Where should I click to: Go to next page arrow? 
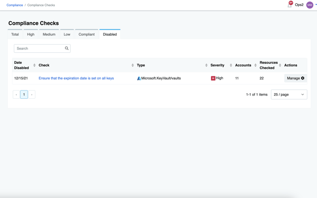32,95
